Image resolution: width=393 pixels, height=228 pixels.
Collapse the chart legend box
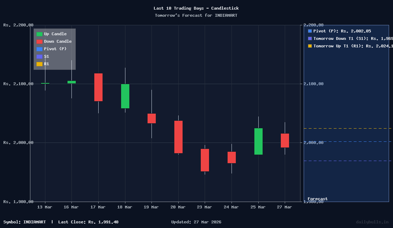point(54,49)
